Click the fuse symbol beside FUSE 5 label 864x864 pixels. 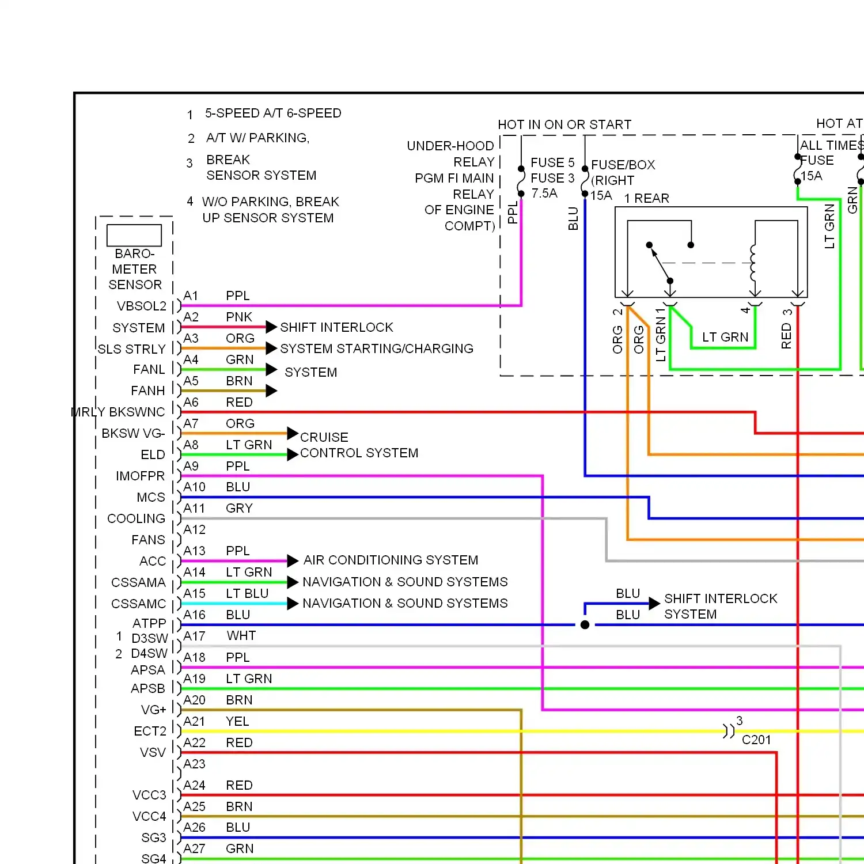tap(521, 181)
